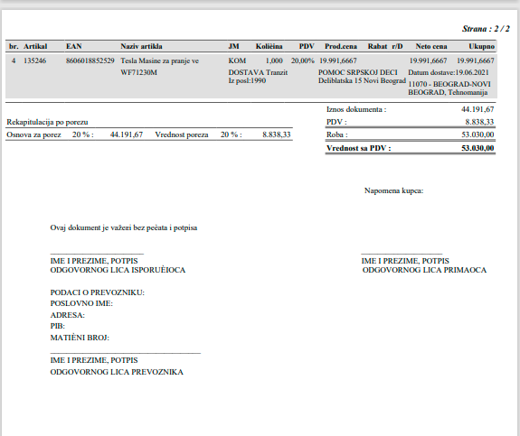Click the 'Strana : 2 / 2' page indicator
This screenshot has height=436, width=520.
coord(486,29)
